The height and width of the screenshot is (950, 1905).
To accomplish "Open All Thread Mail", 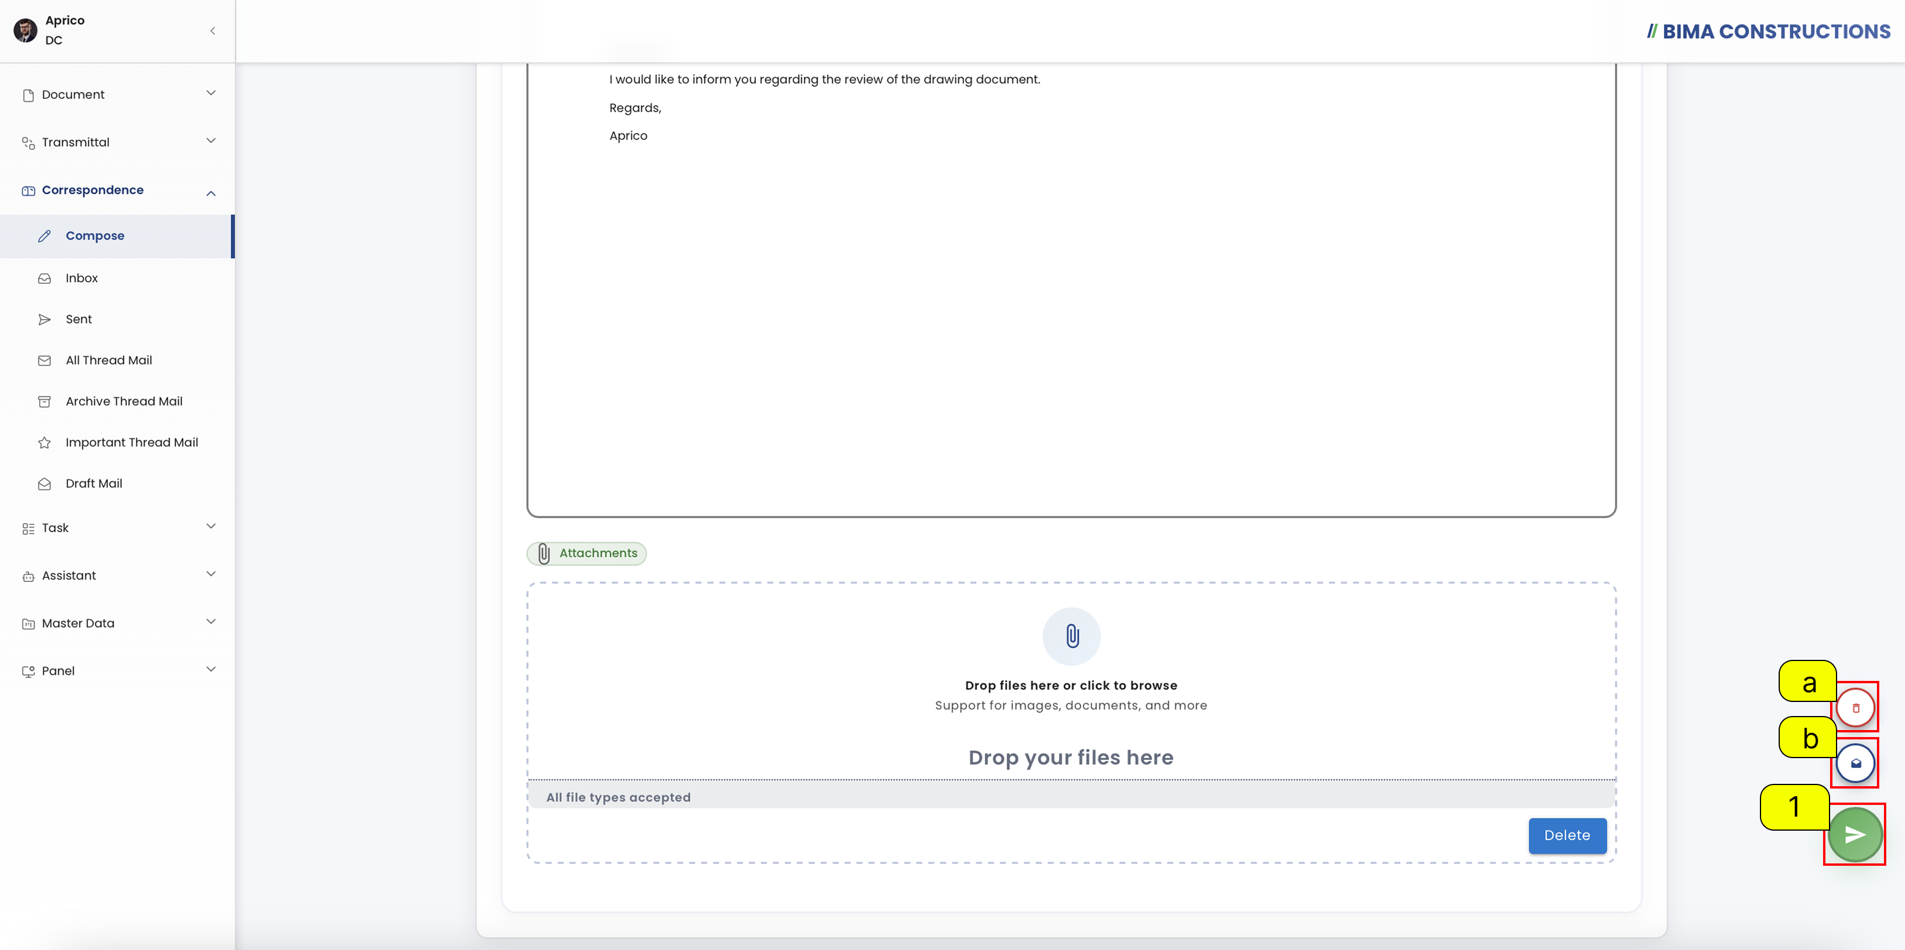I will pyautogui.click(x=117, y=360).
